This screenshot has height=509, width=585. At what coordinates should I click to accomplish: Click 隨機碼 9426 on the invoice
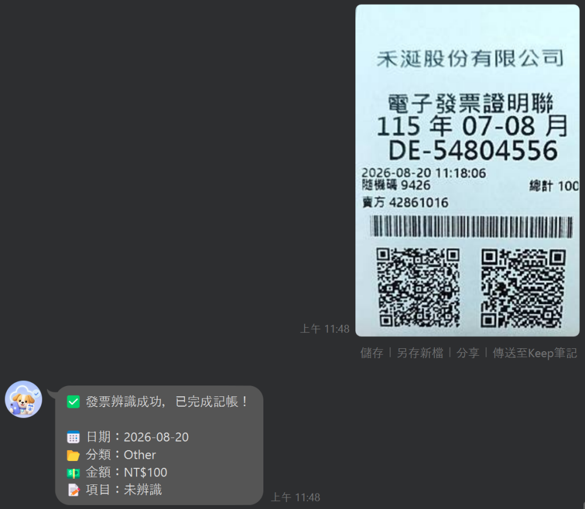coord(396,185)
